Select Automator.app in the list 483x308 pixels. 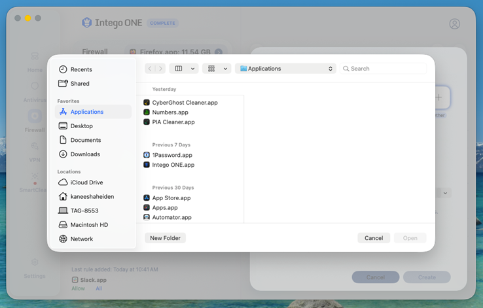point(168,217)
